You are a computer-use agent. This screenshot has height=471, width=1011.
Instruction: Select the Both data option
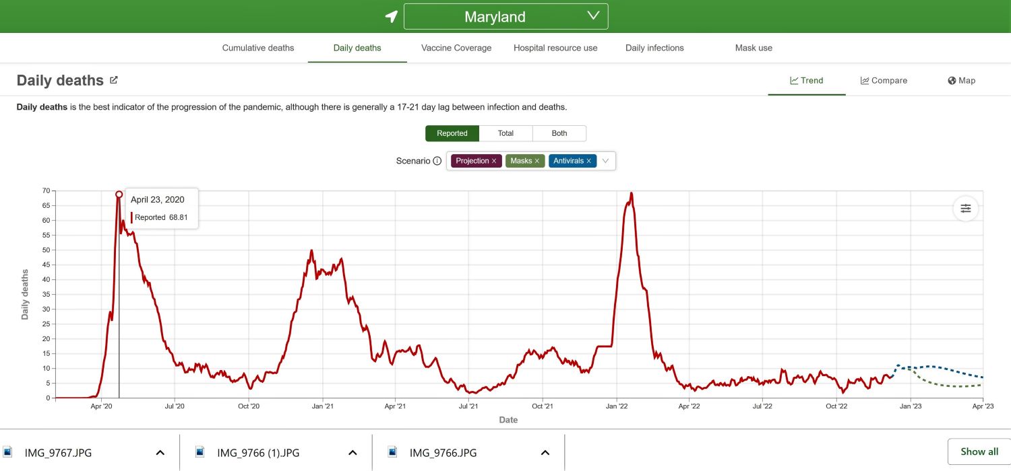click(559, 133)
